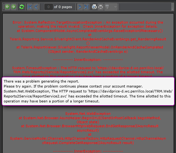
Task: Print the report using printer icon
Action: click(101, 7)
